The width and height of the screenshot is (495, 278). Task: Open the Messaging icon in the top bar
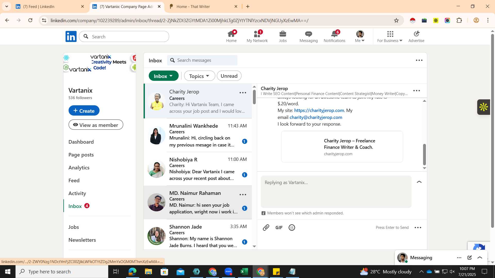[x=309, y=36]
